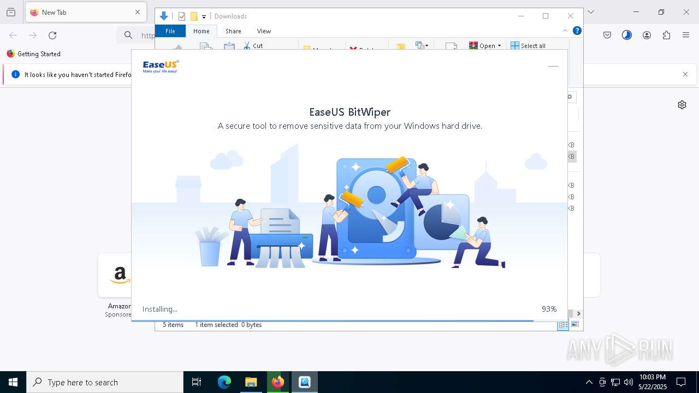Open File Explorer from the taskbar
Viewport: 699px width, 393px height.
point(251,382)
